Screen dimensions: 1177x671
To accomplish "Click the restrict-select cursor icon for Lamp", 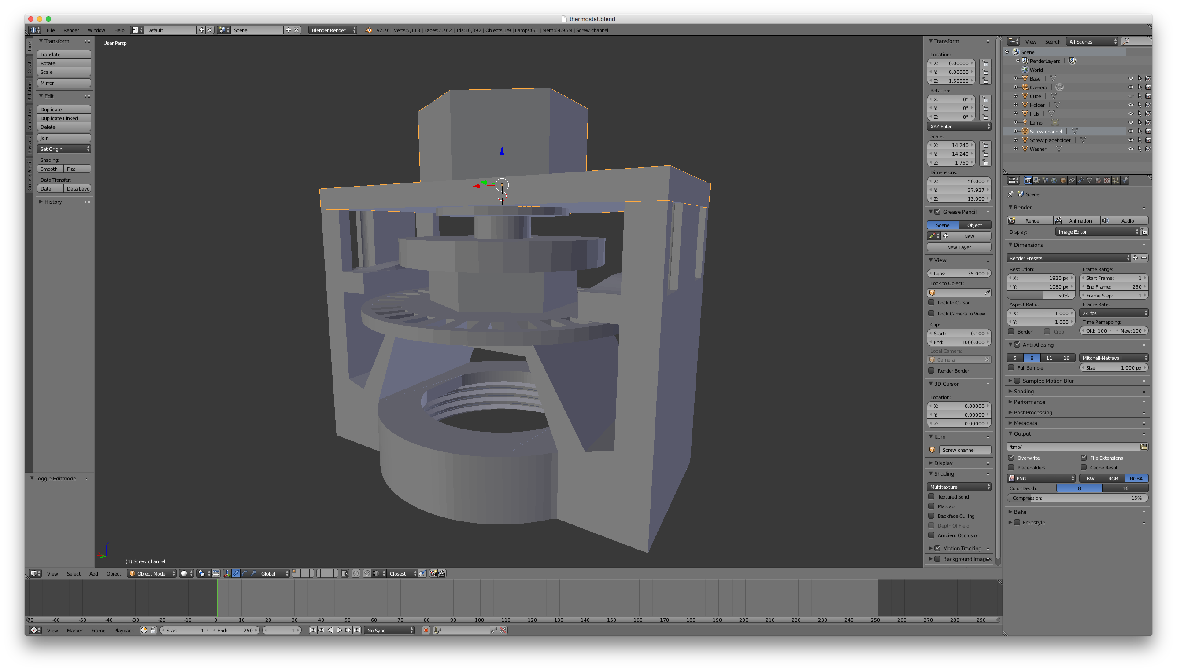I will 1139,123.
